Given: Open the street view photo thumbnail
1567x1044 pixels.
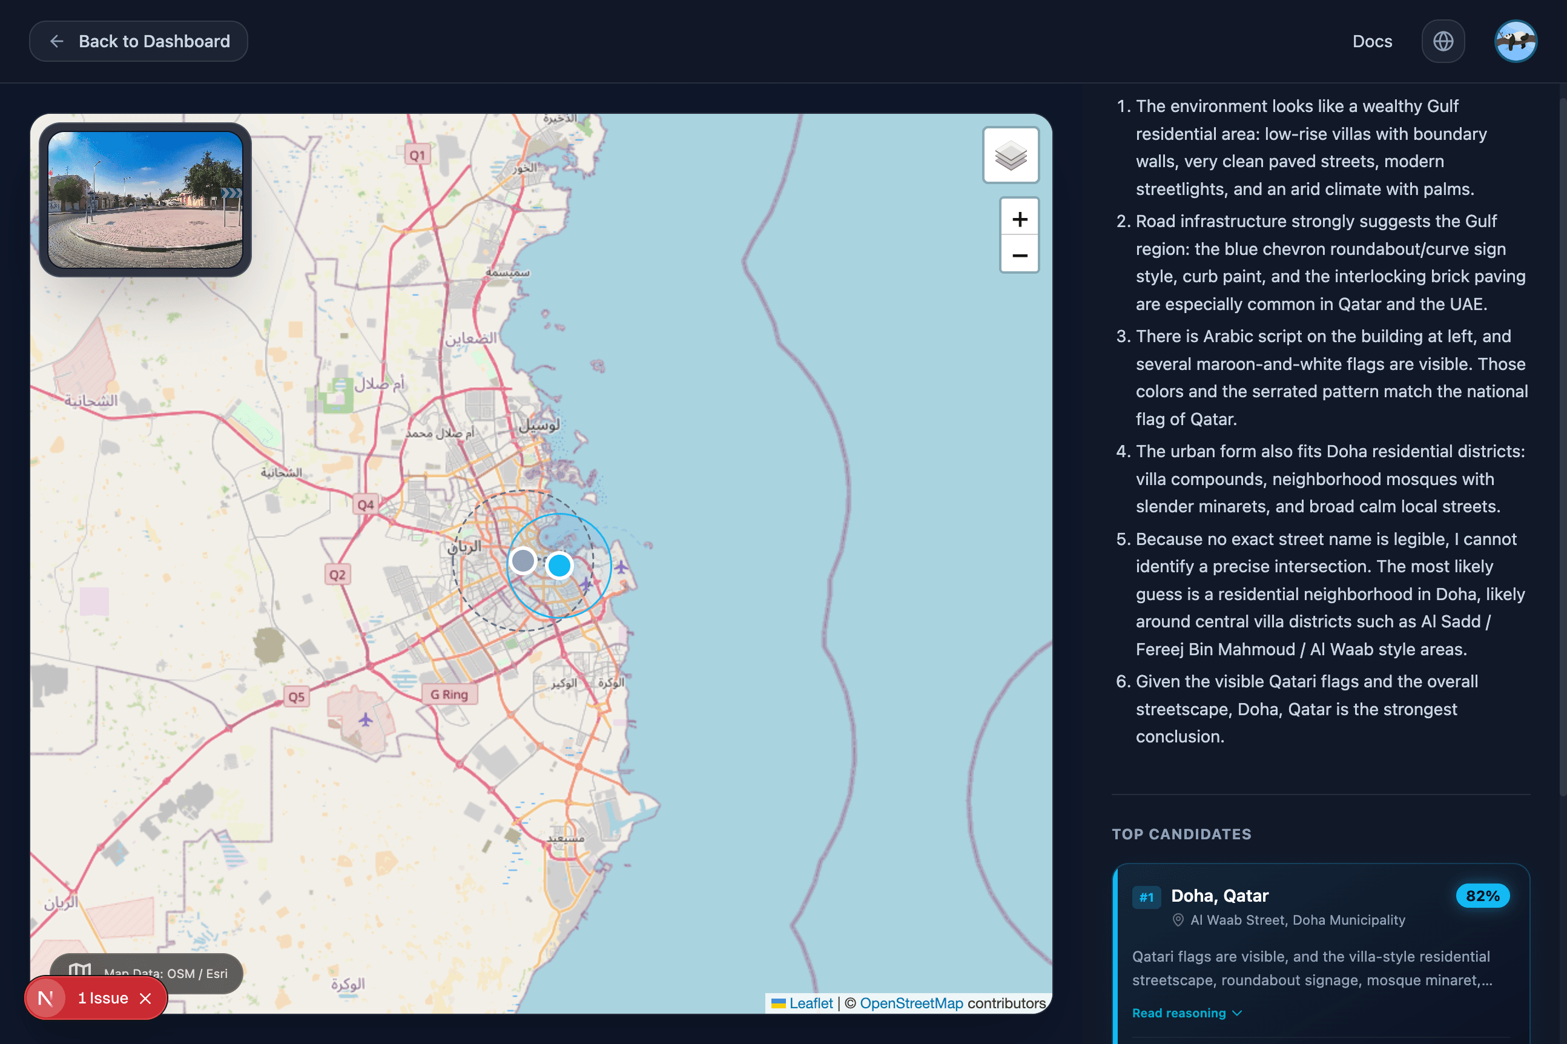Looking at the screenshot, I should pos(145,200).
